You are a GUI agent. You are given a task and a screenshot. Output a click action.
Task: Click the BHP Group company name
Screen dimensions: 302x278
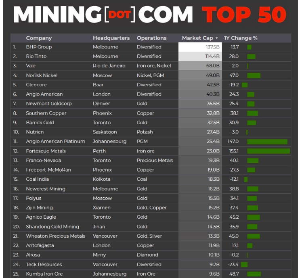(39, 47)
